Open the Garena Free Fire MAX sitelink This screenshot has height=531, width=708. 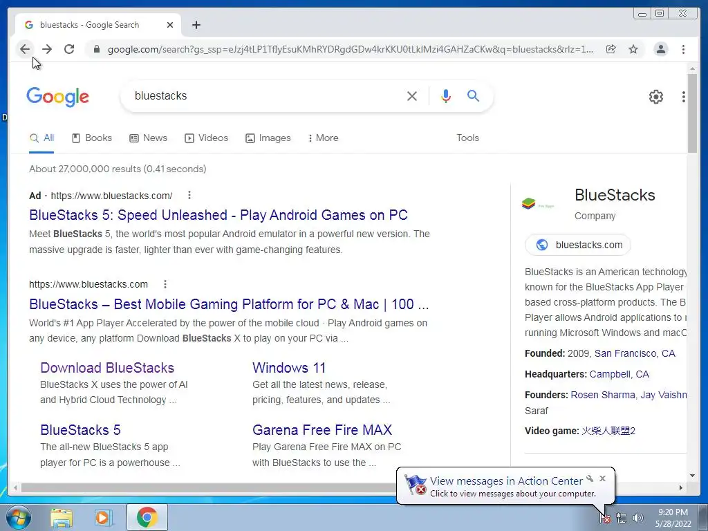322,430
